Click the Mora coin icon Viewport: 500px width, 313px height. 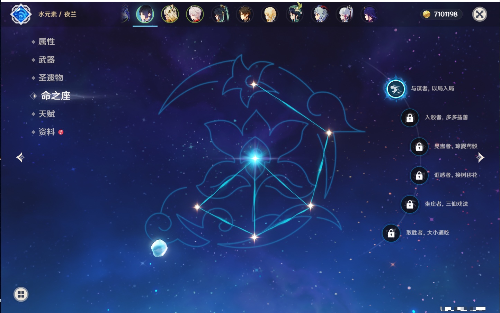point(427,14)
